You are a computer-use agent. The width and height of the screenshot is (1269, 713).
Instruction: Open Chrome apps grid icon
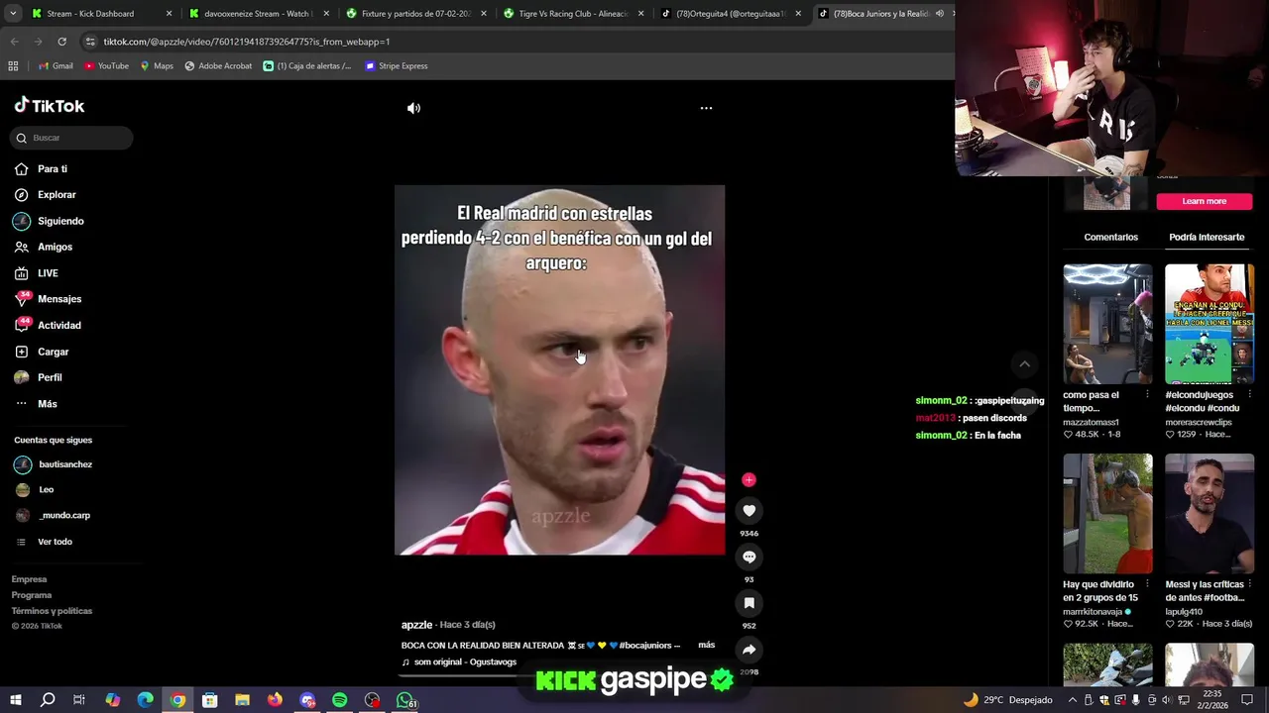point(13,66)
